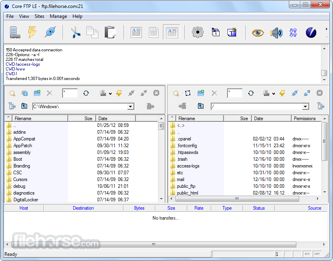Open the Help menu
The image size is (333, 261).
(77, 16)
